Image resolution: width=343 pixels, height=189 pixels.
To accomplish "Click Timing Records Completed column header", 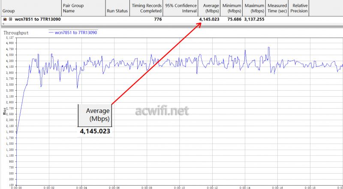I will coord(147,8).
